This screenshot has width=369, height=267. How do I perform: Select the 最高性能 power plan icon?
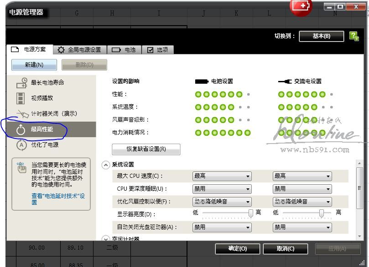click(x=21, y=129)
